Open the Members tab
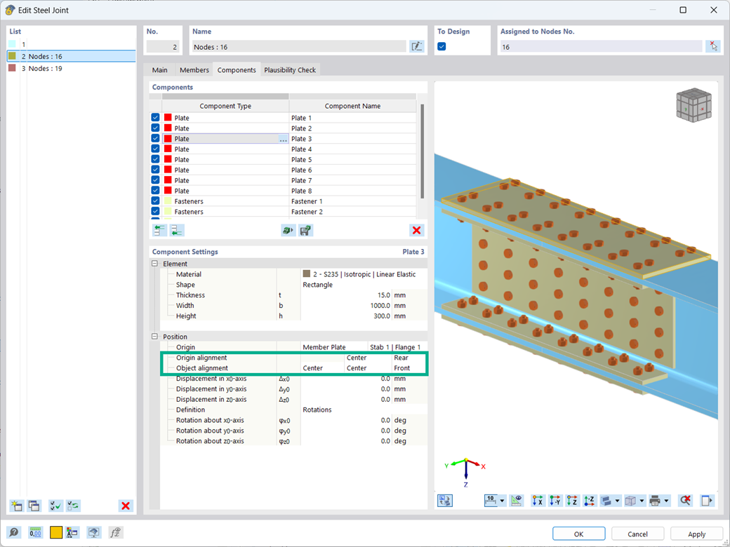 (194, 69)
